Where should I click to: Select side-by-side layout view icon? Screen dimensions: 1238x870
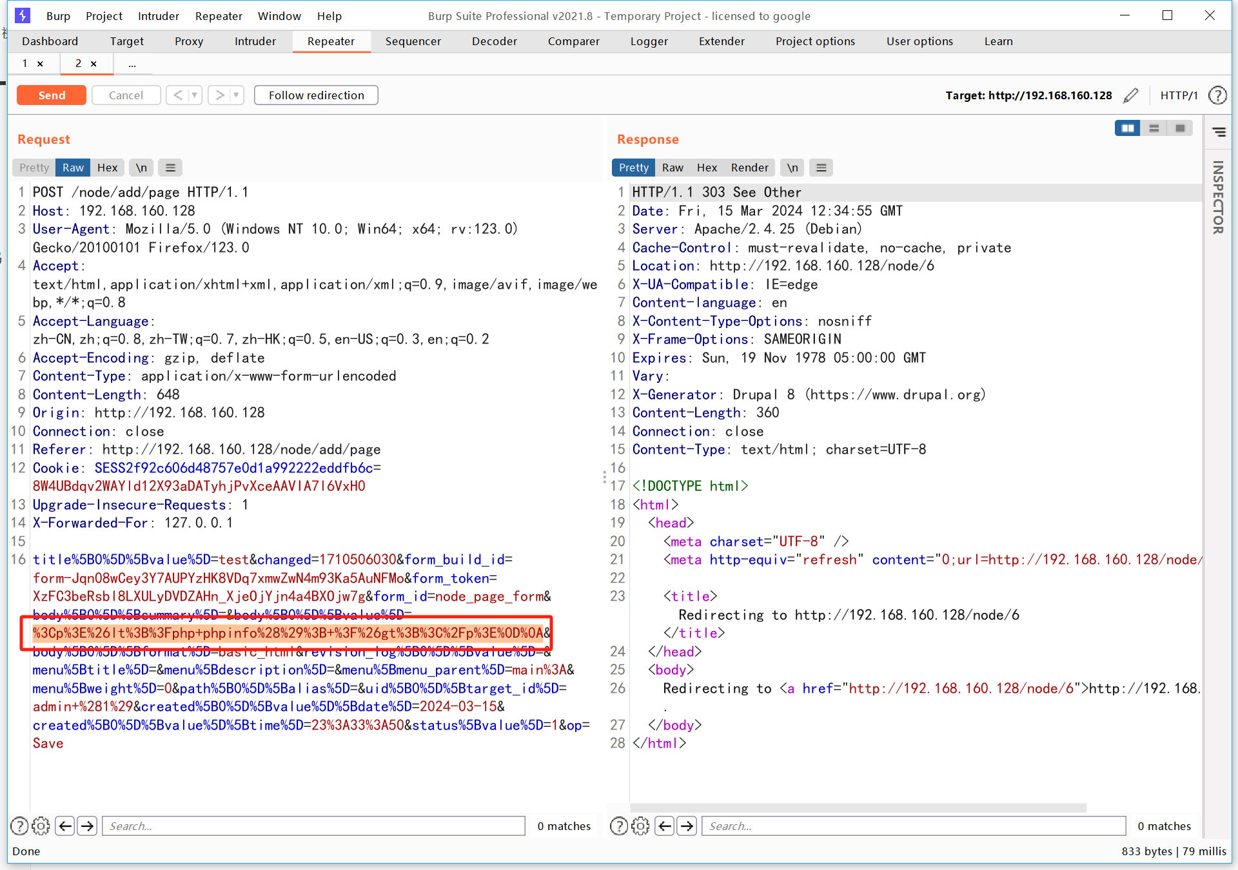(x=1127, y=128)
